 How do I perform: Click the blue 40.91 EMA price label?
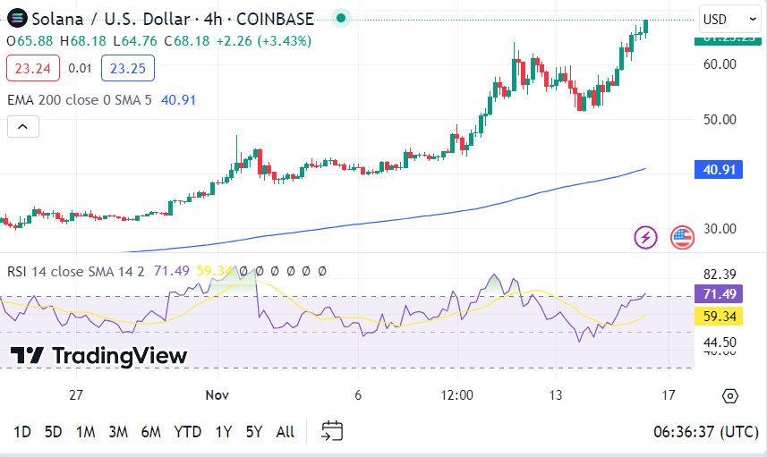(719, 170)
